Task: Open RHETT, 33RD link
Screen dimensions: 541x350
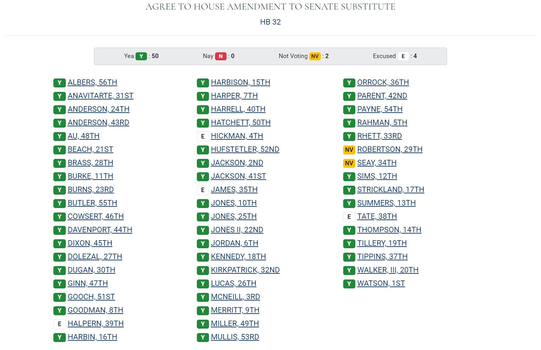Action: tap(380, 136)
